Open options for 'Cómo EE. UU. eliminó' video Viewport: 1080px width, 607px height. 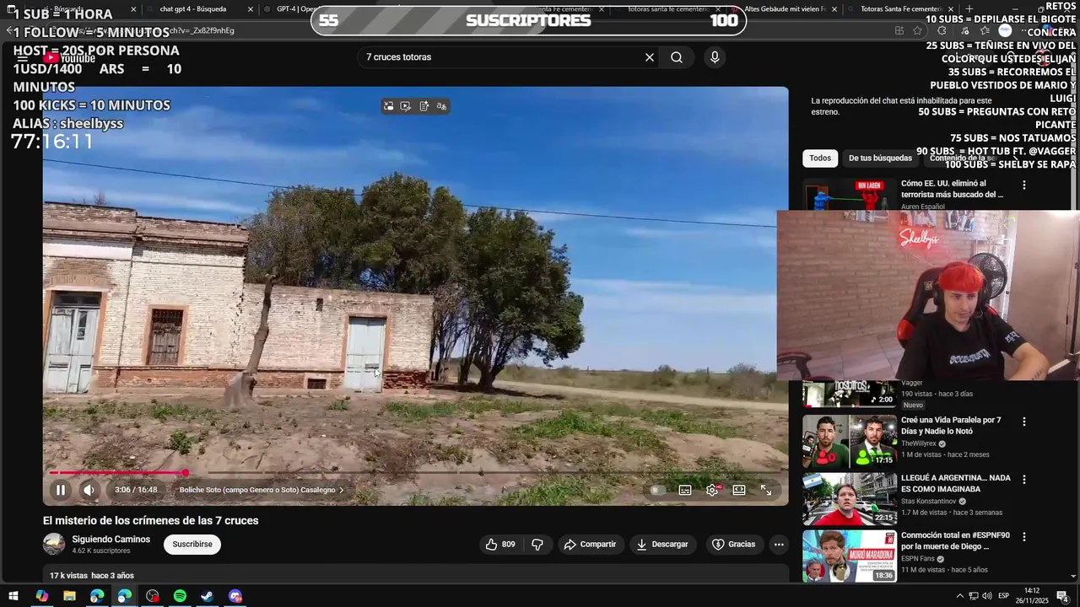click(1024, 185)
